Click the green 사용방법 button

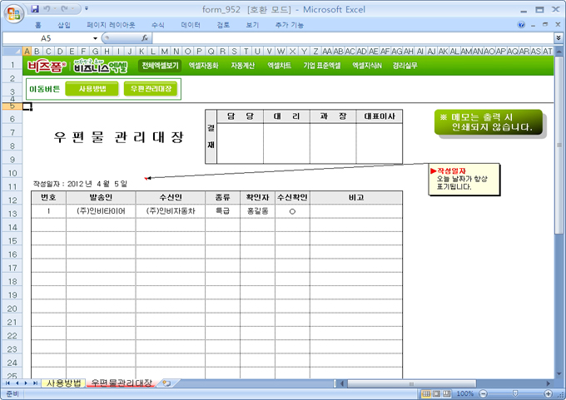pos(92,89)
